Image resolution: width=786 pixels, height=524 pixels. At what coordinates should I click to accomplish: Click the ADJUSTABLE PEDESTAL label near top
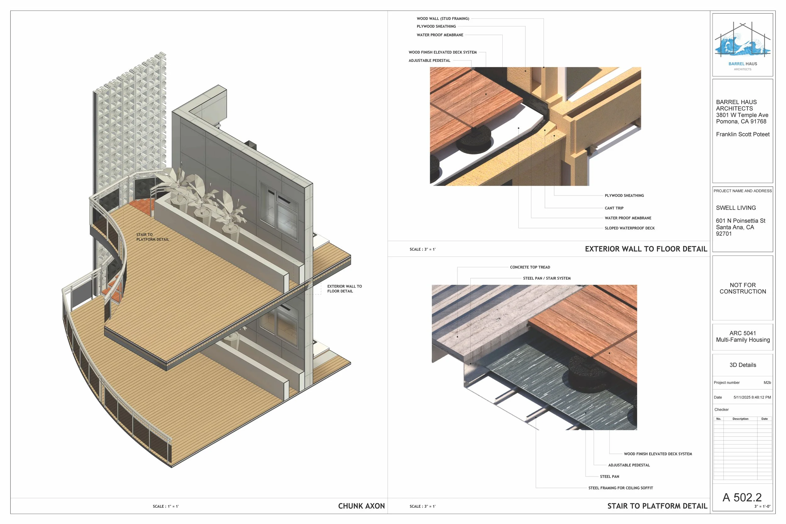tap(429, 60)
